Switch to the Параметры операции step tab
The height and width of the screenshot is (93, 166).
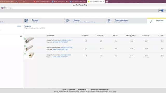click(127, 21)
